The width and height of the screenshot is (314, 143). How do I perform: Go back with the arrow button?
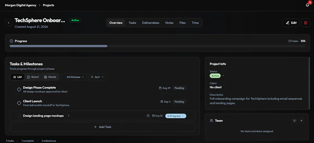8,23
